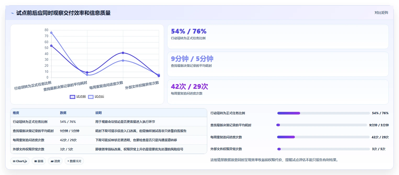Image resolution: width=399 pixels, height=175 pixels.
Task: Click chart axis label 每周重复追问进度次数
Action: (x=106, y=85)
